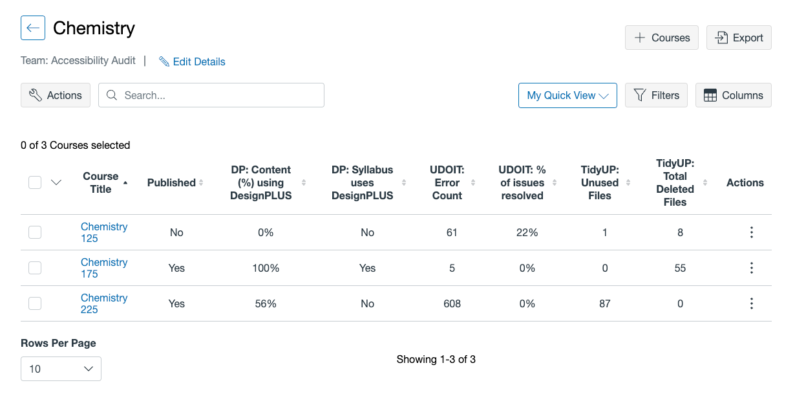795x394 pixels.
Task: Open the kebab menu for Chemistry 125
Action: (x=751, y=232)
